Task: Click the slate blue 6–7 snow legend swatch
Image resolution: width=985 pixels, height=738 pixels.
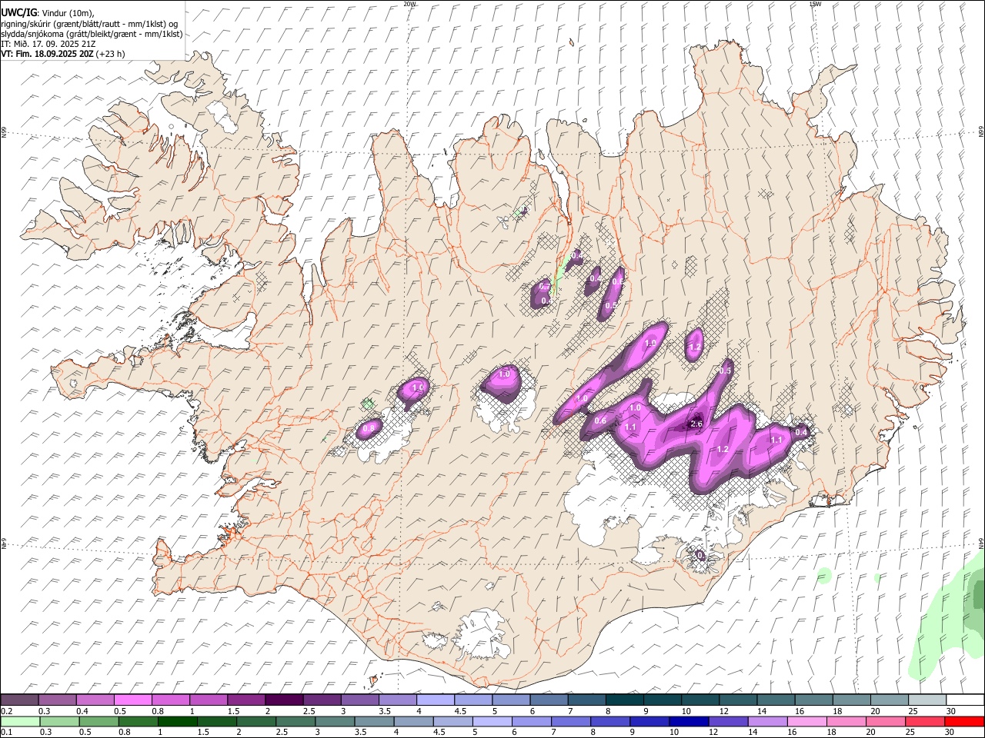Action: [549, 700]
